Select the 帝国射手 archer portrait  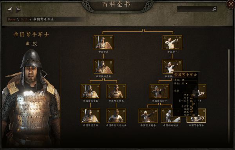(x=172, y=42)
